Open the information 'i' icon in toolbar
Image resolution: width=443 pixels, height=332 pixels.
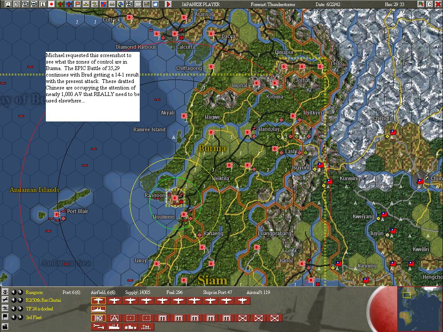pos(43,4)
